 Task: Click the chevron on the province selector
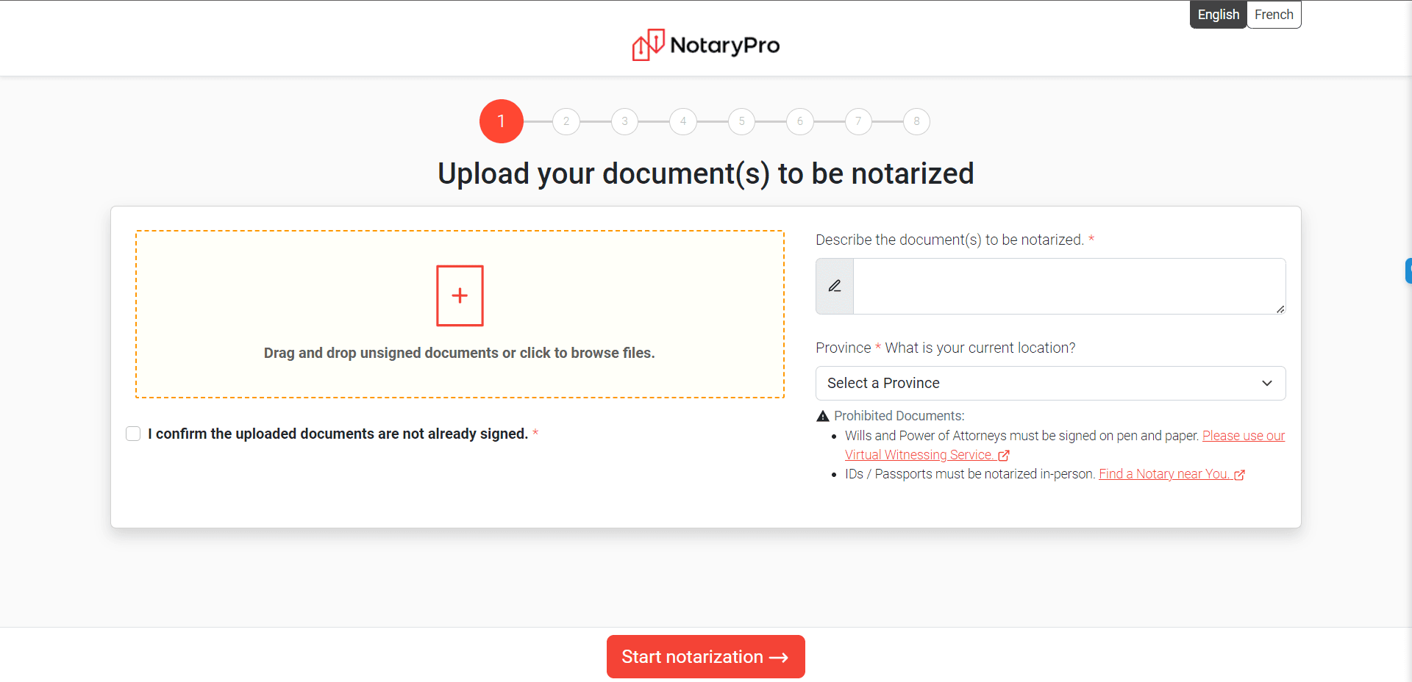1266,383
